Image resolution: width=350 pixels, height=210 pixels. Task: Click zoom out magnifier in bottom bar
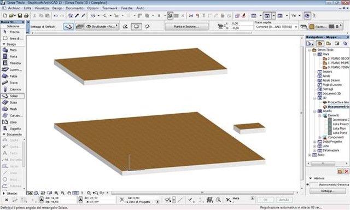(x=63, y=193)
